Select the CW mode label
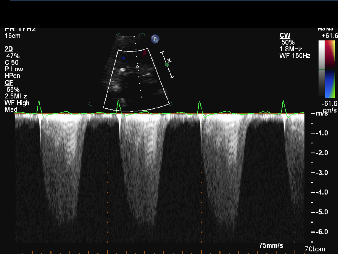338x254 pixels. [x=285, y=36]
